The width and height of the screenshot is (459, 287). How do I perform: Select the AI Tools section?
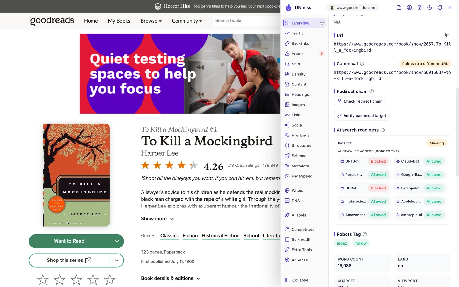click(304, 215)
